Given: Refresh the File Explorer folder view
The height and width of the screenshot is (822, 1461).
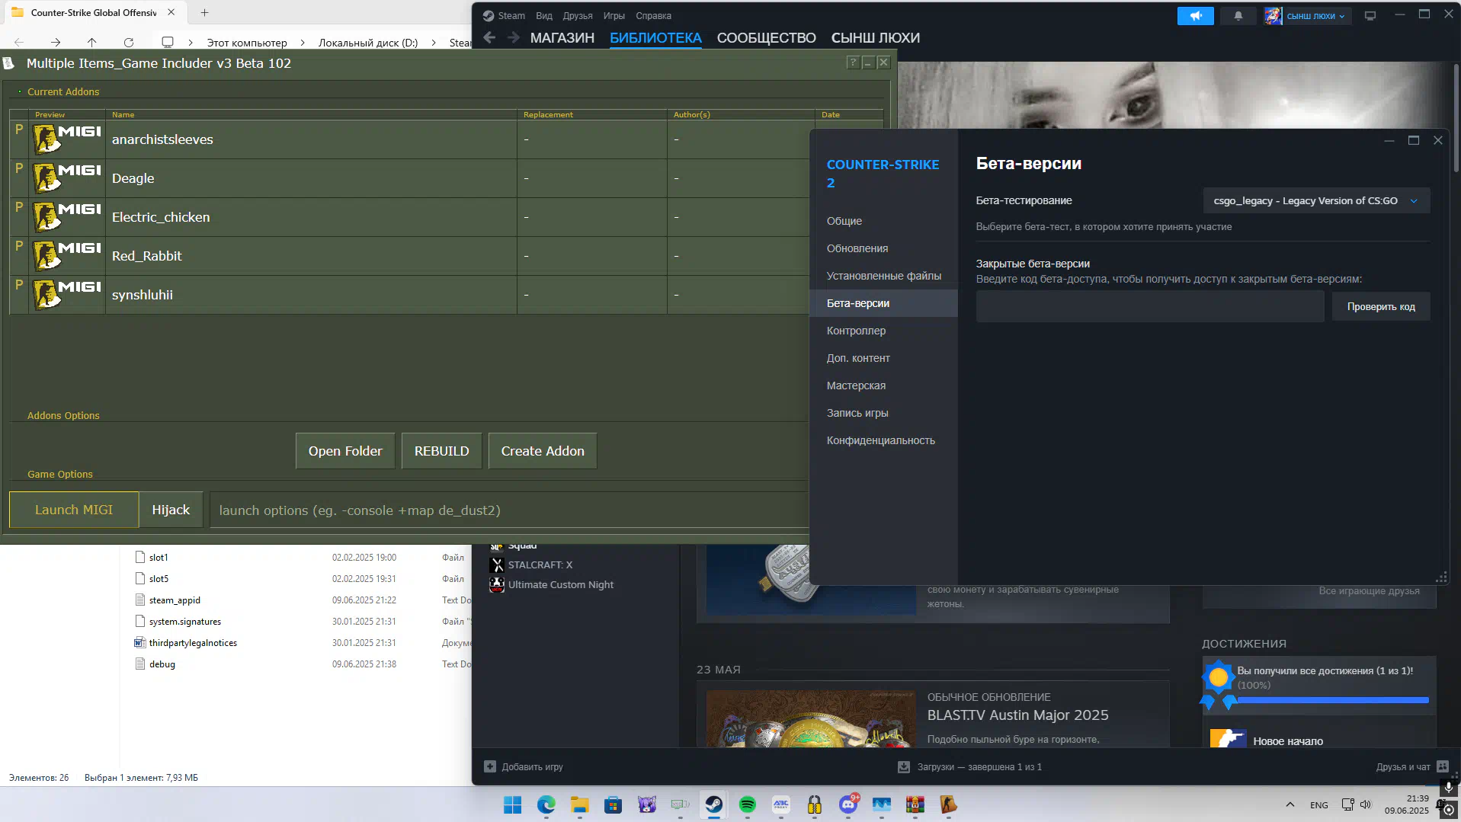Looking at the screenshot, I should click(x=129, y=43).
